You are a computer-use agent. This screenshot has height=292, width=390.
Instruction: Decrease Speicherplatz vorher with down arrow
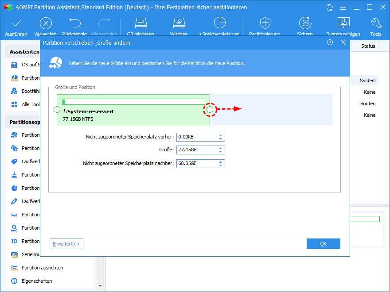point(221,139)
